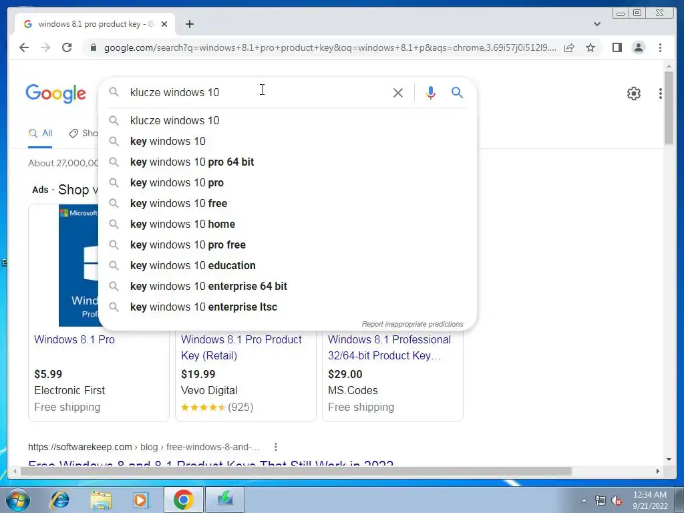
Task: Open the Google more options dots
Action: coord(661,94)
